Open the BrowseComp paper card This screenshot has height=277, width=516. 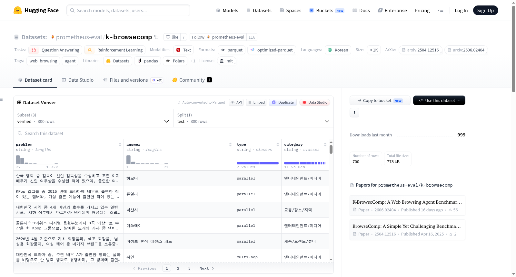click(407, 230)
